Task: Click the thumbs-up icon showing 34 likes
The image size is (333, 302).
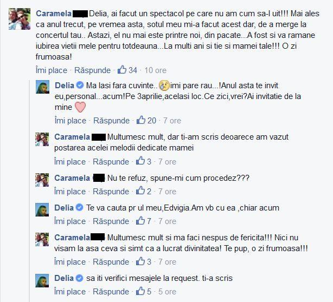Action: 122,69
